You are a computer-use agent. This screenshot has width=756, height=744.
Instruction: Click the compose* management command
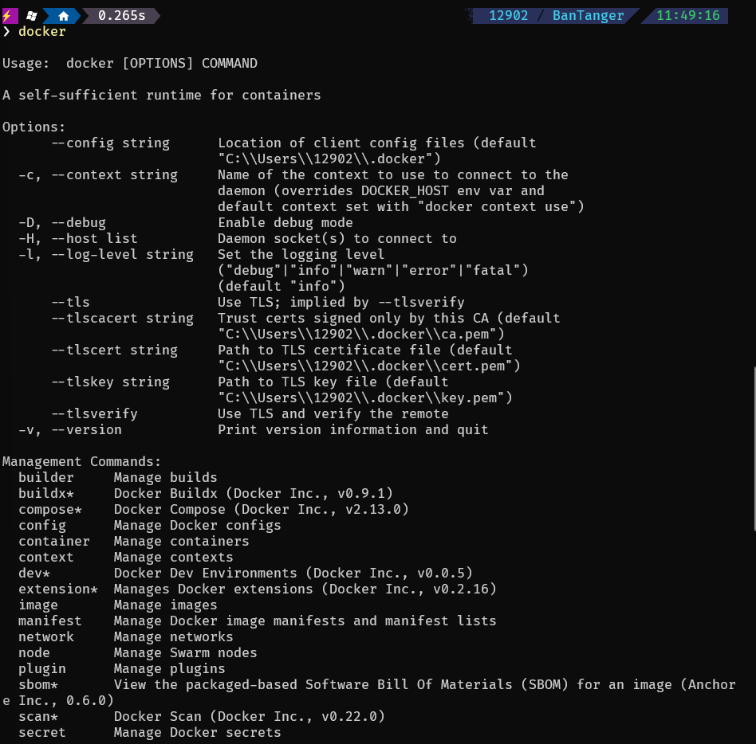click(50, 510)
